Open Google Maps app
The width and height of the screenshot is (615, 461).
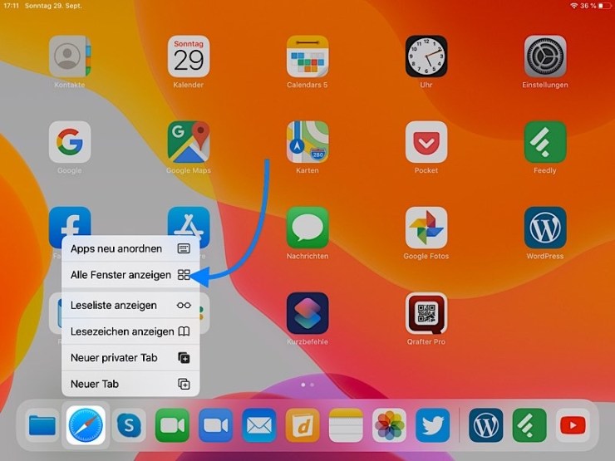point(189,142)
